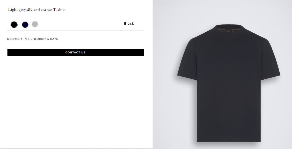Click the word "T-shirt" in the product title
The width and height of the screenshot is (292, 149).
[60, 10]
